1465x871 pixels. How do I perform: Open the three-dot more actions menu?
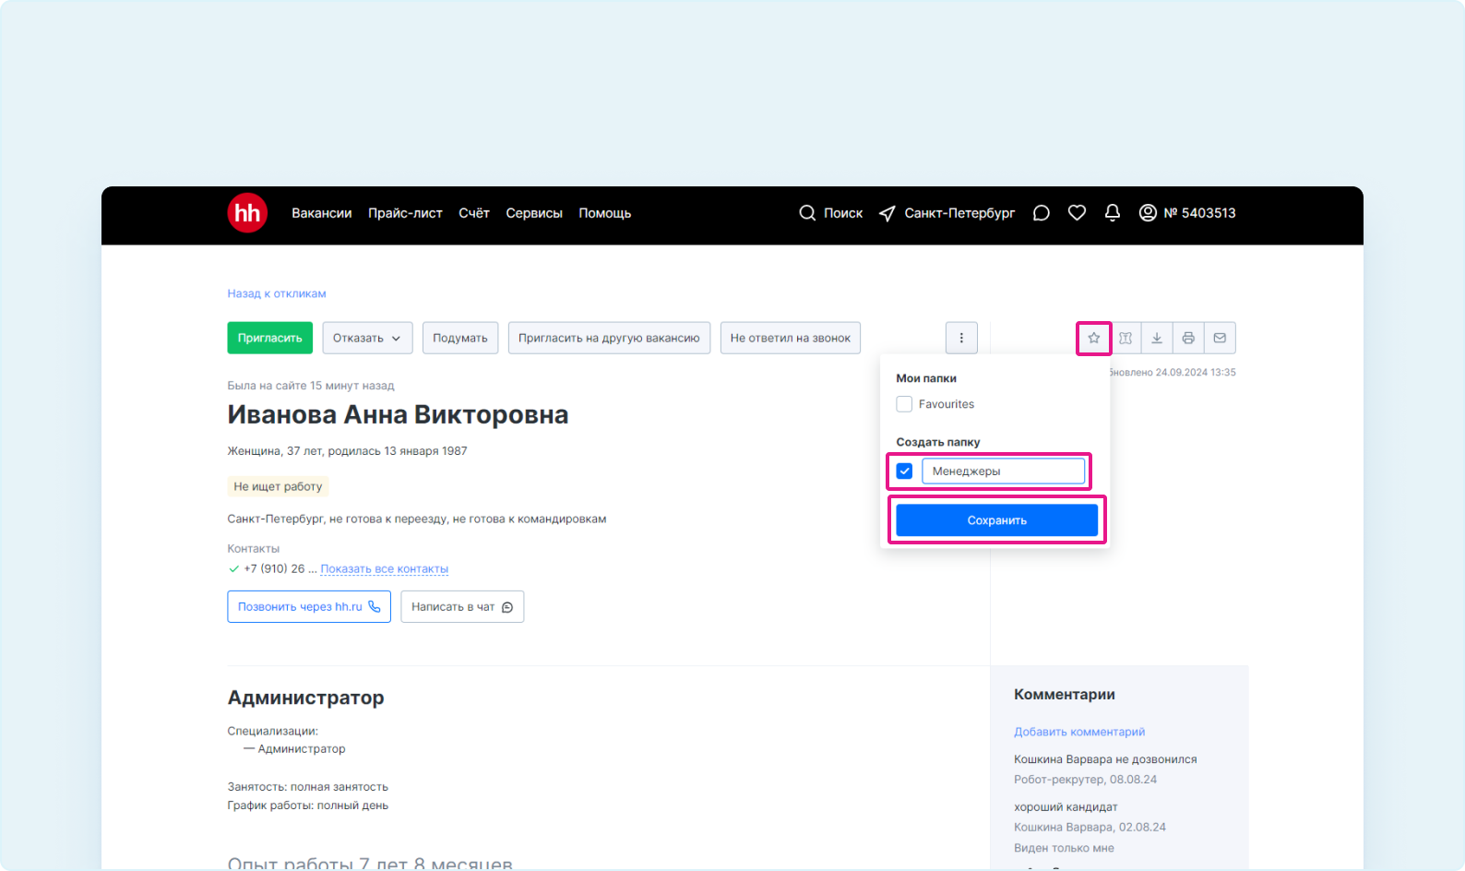click(x=961, y=338)
